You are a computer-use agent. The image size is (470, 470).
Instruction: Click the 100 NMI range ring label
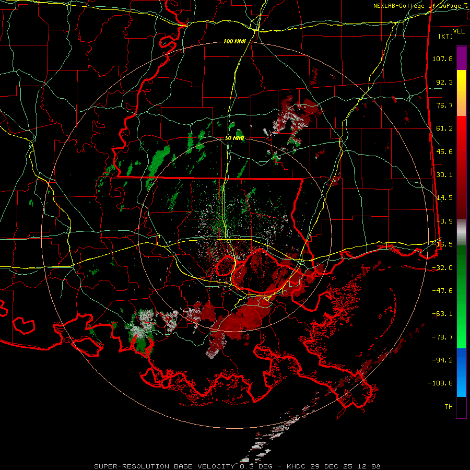[234, 41]
